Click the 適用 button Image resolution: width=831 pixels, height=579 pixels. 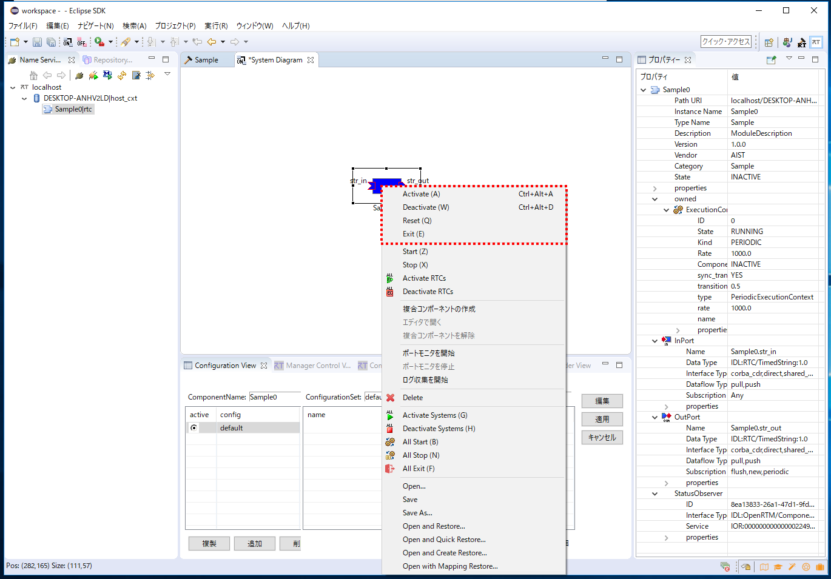(x=602, y=419)
